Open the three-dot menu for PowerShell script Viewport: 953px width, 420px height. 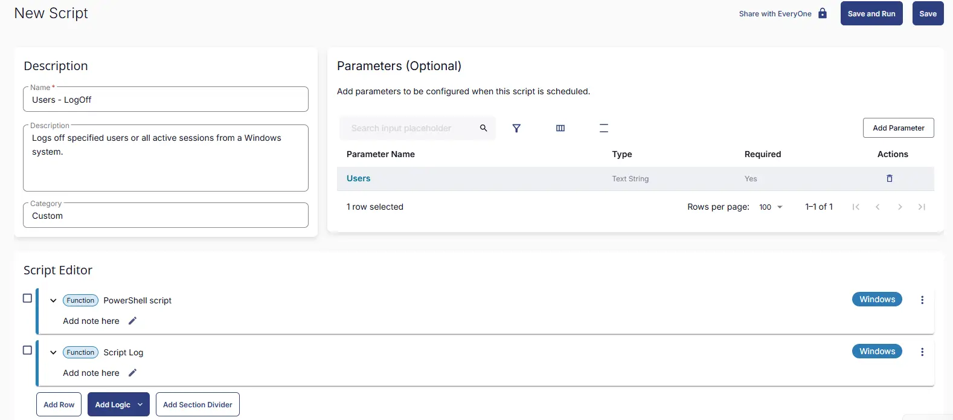[922, 300]
